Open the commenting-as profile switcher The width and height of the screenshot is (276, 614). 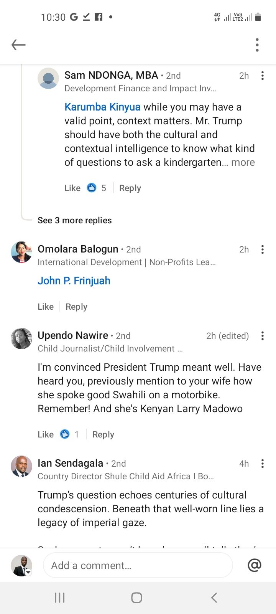pyautogui.click(x=21, y=566)
